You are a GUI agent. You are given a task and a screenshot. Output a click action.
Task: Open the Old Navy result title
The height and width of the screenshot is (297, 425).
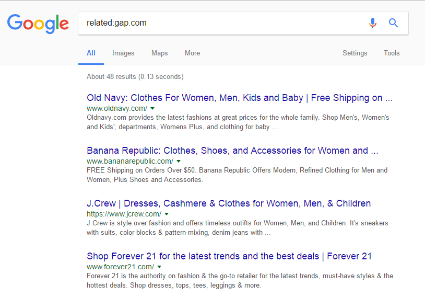(239, 98)
